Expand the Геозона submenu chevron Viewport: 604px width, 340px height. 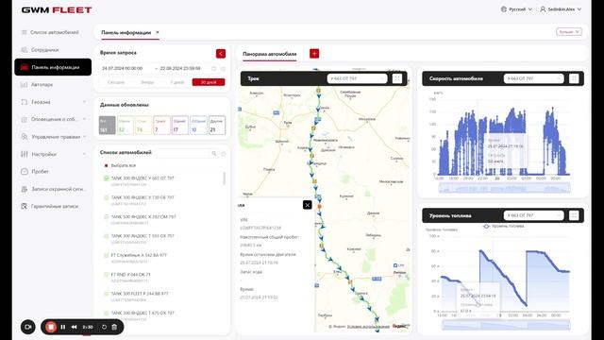tap(84, 102)
